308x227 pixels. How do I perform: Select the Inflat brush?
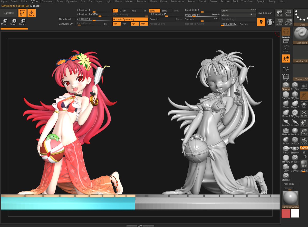click(286, 140)
